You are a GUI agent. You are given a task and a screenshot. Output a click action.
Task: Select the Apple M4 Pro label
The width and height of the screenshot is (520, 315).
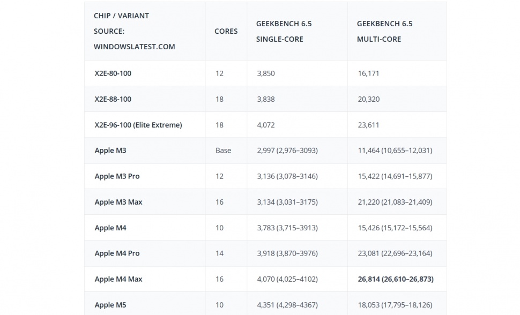click(x=118, y=253)
